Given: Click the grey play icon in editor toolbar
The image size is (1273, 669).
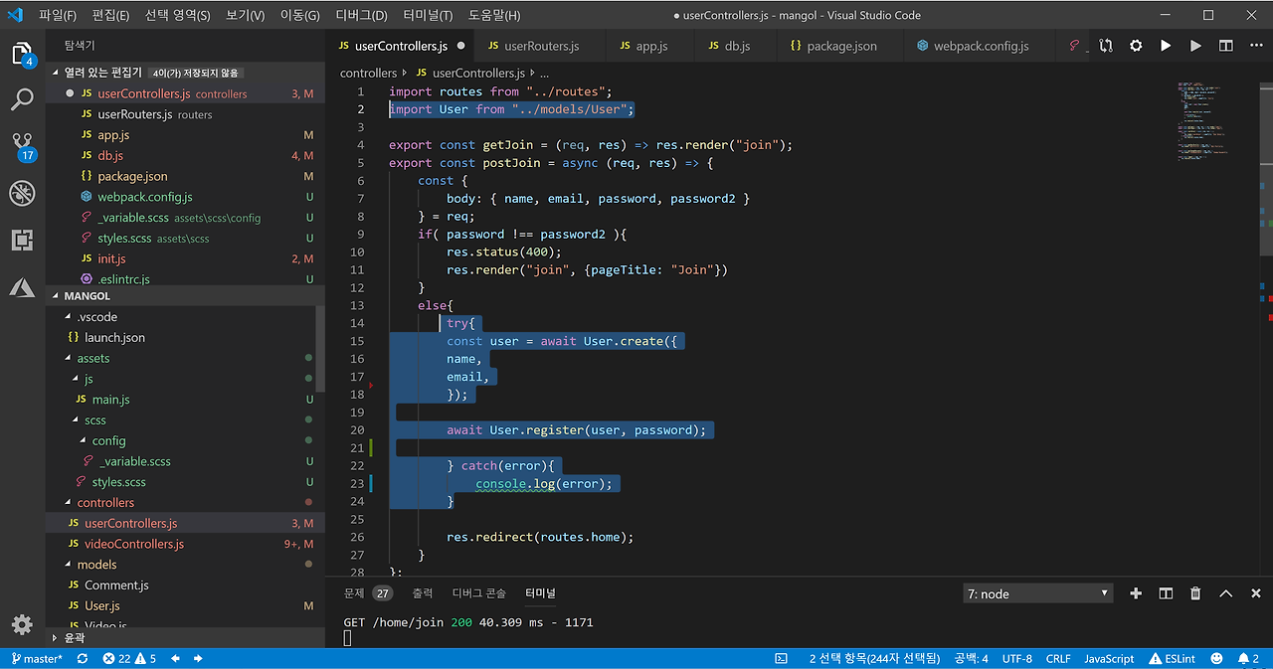Looking at the screenshot, I should 1195,46.
